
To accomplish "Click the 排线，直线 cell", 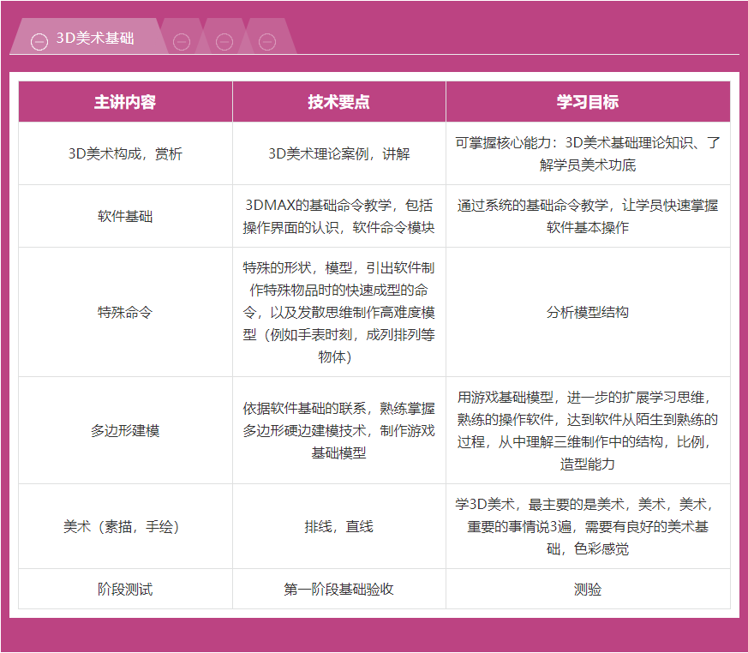I will pyautogui.click(x=338, y=527).
